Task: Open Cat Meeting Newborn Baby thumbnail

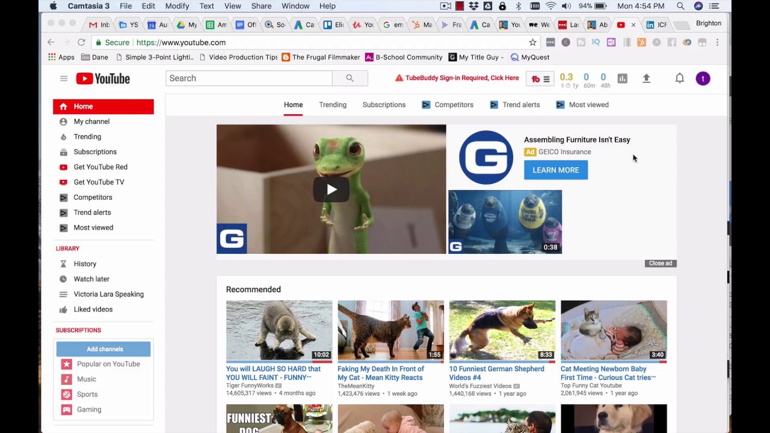Action: click(614, 331)
